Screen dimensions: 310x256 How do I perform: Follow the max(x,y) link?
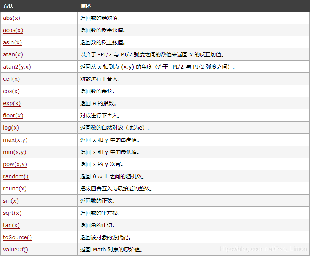click(x=15, y=140)
